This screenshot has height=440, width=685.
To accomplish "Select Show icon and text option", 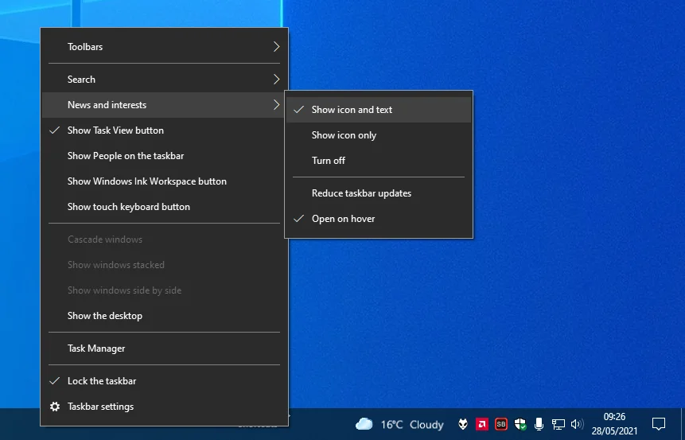I will pyautogui.click(x=379, y=110).
